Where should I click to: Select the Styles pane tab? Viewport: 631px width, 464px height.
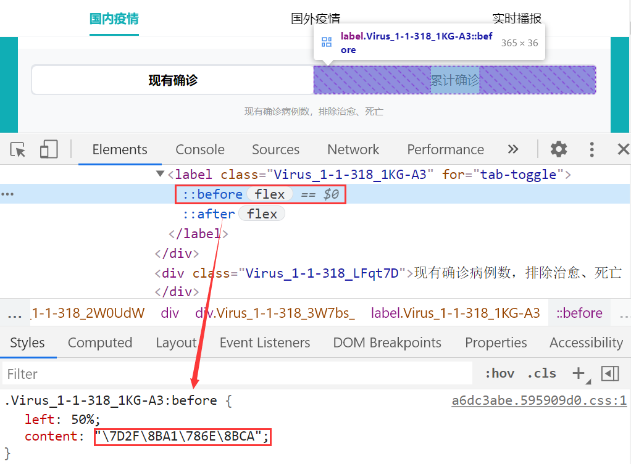coord(27,342)
